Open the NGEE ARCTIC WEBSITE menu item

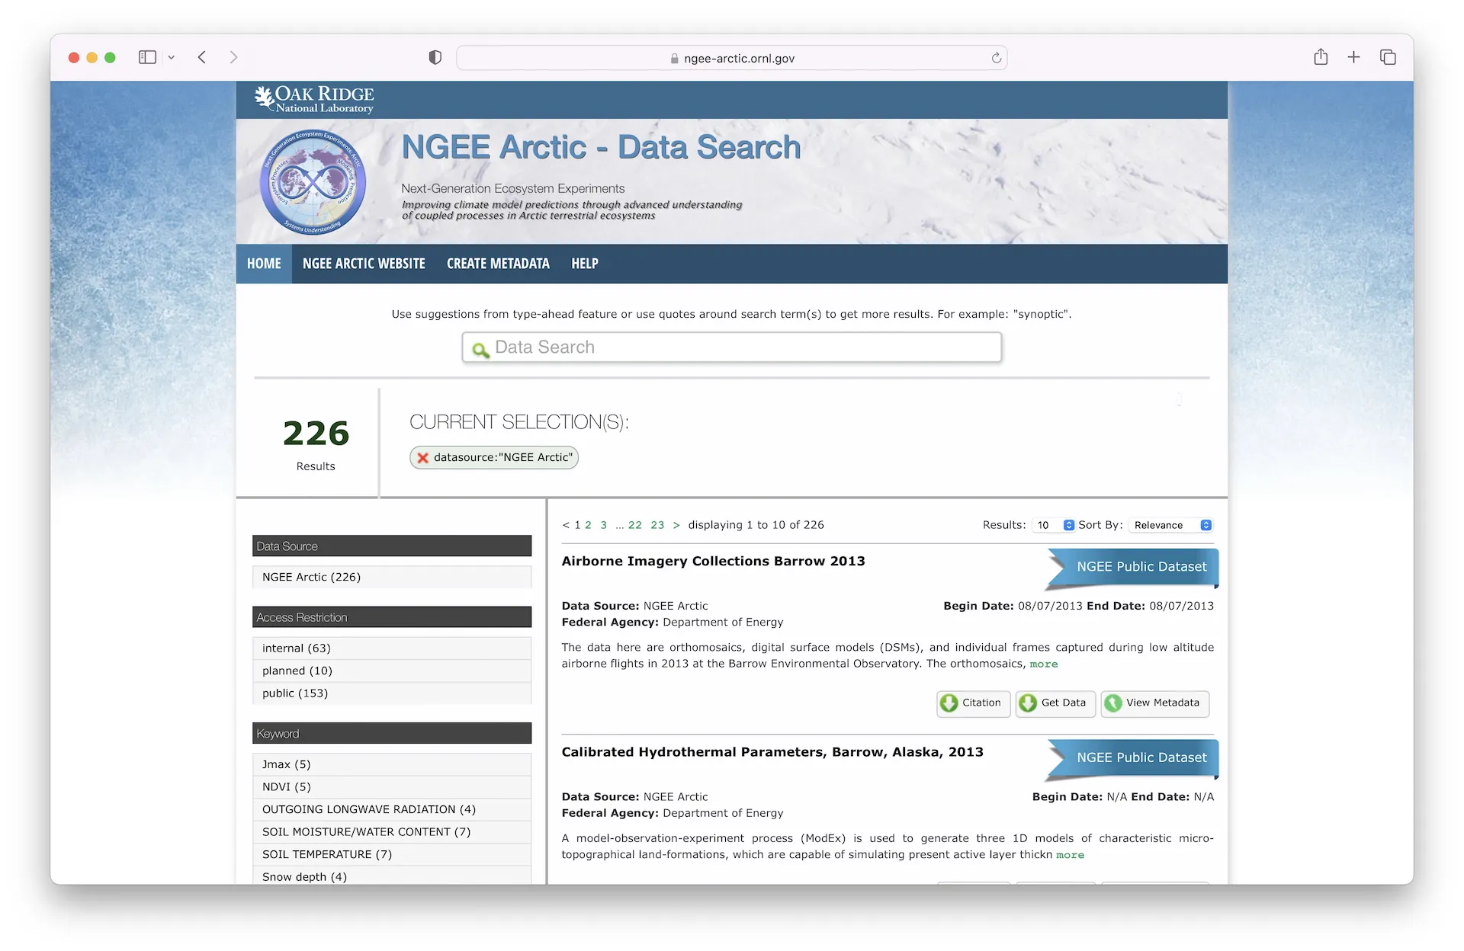(364, 264)
